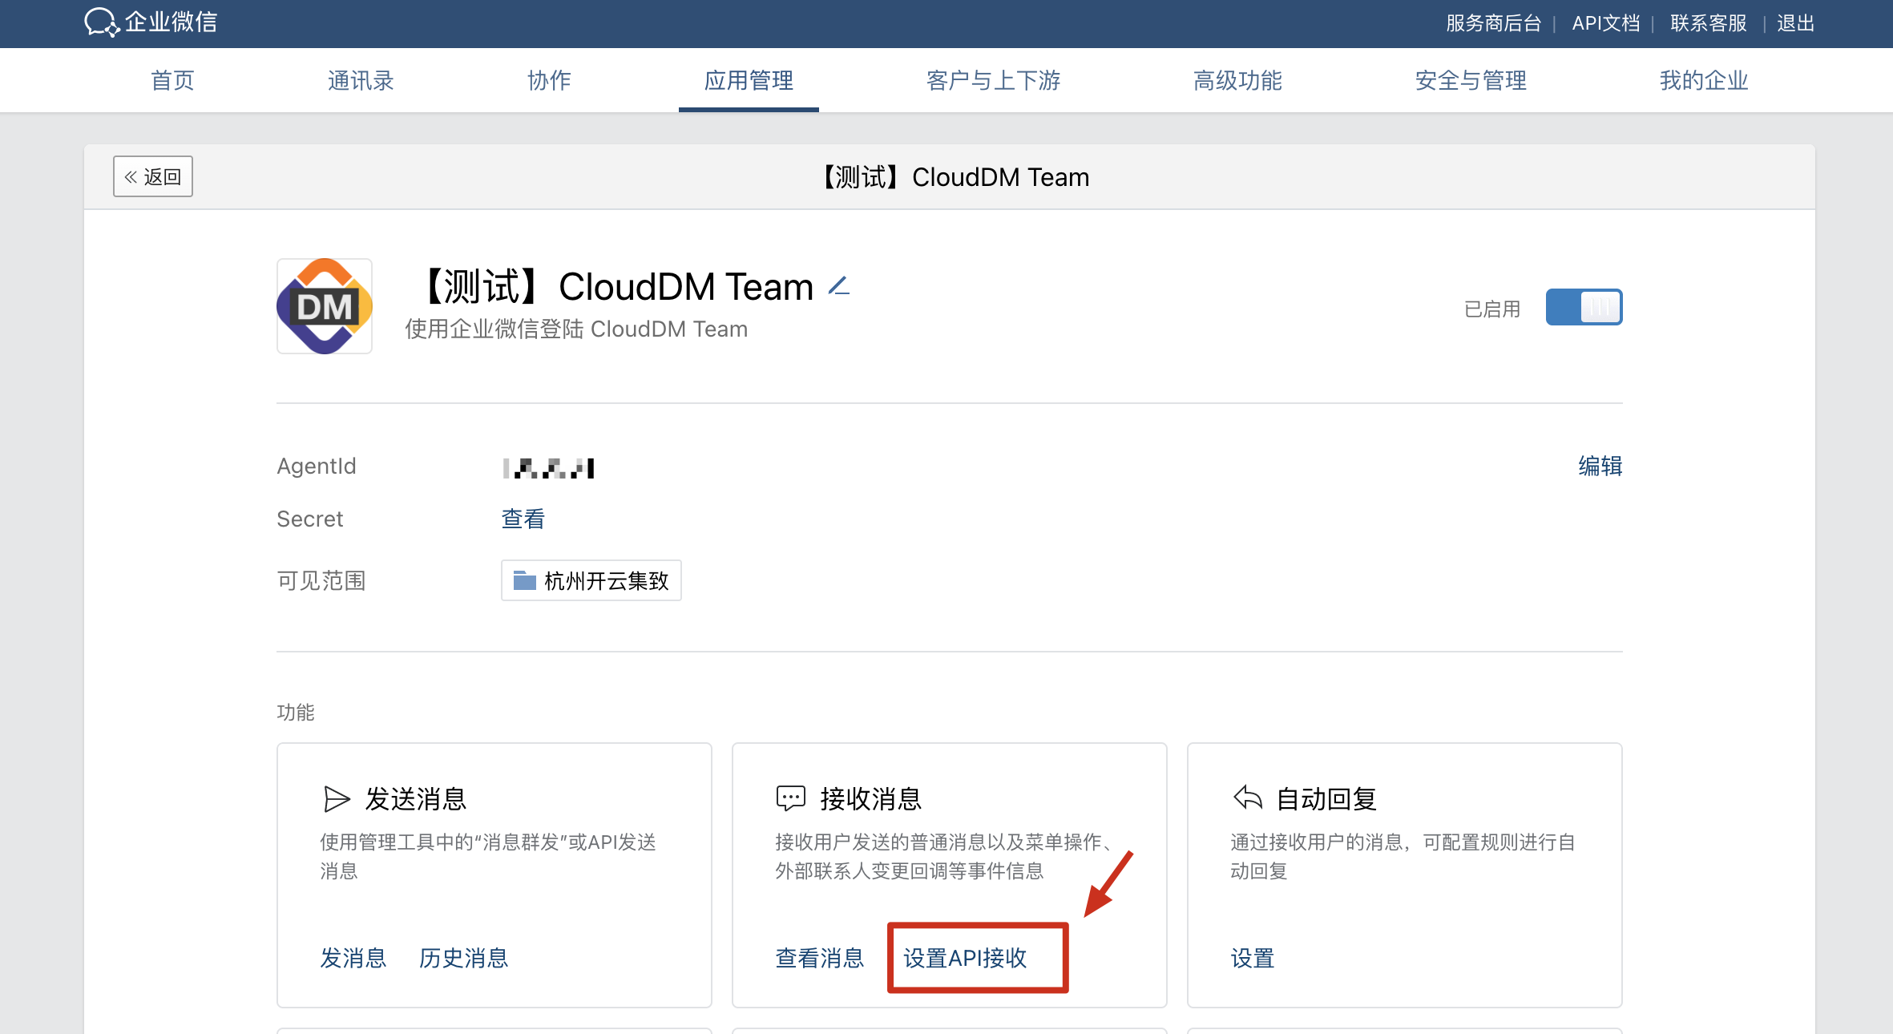Click 退出 to log out
The image size is (1893, 1034).
tap(1795, 23)
